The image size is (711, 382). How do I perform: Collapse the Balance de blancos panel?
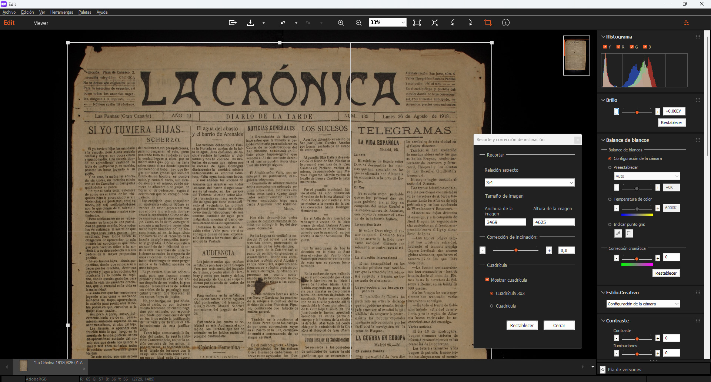603,140
